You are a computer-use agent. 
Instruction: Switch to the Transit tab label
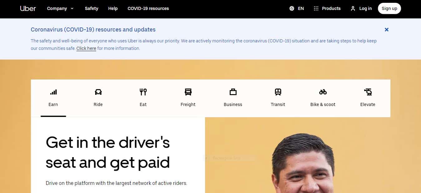[278, 104]
